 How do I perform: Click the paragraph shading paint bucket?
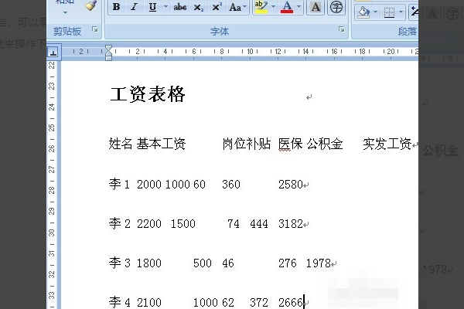(x=363, y=12)
